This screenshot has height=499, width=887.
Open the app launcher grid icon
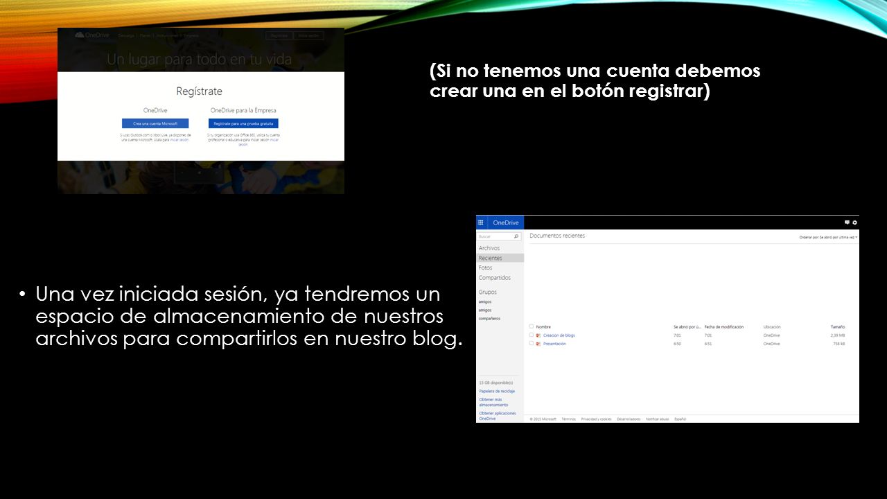coord(481,222)
